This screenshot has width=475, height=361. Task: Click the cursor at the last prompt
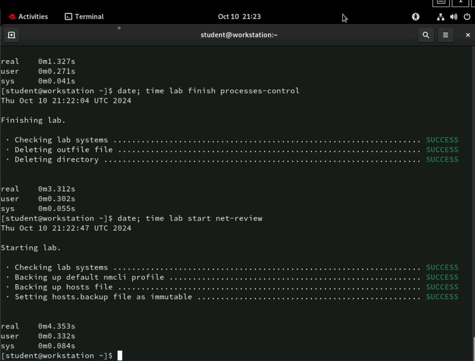[120, 356]
